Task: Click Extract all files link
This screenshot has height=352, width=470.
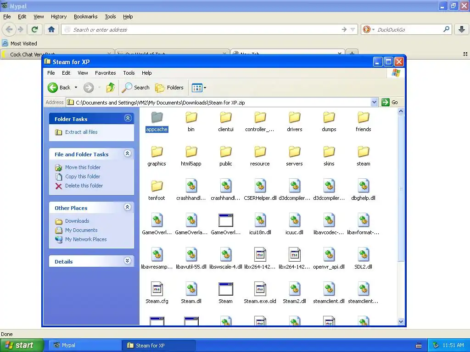Action: (x=81, y=132)
